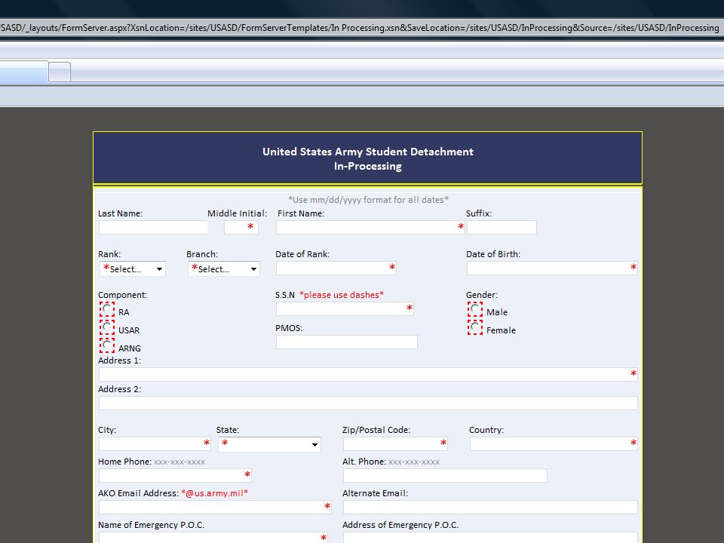The width and height of the screenshot is (724, 543).
Task: Click the Zip/Postal Code field
Action: 395,443
